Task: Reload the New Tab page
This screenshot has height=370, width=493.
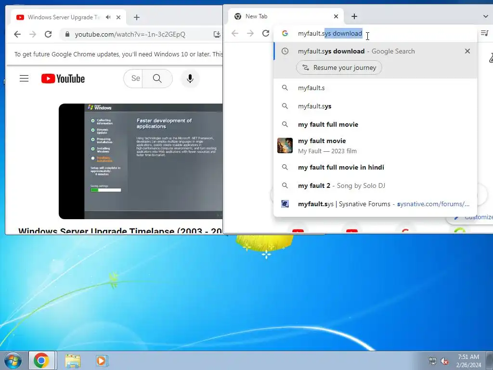Action: 266,33
